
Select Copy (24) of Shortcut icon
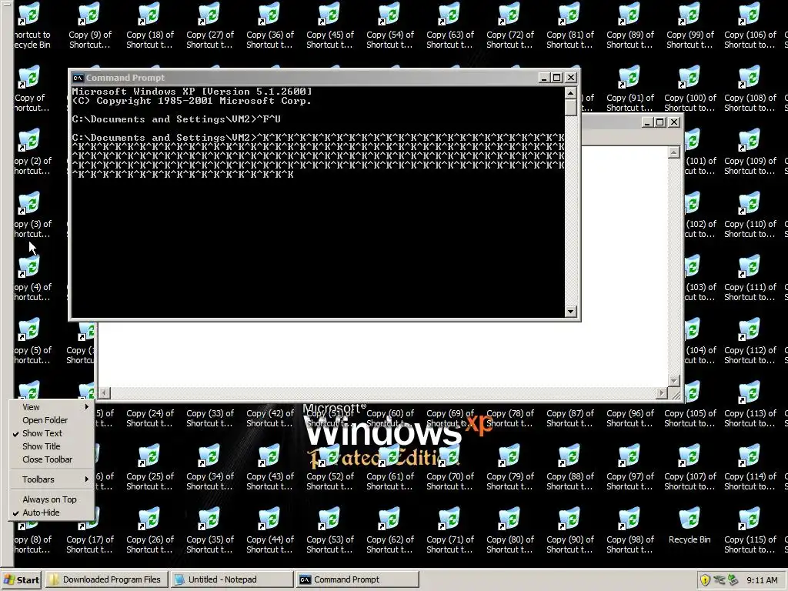150,418
